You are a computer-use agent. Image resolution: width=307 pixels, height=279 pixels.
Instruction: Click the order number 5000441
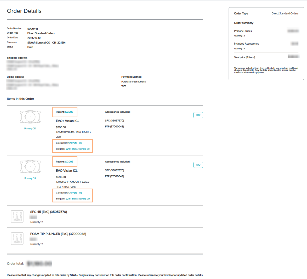tap(33, 29)
